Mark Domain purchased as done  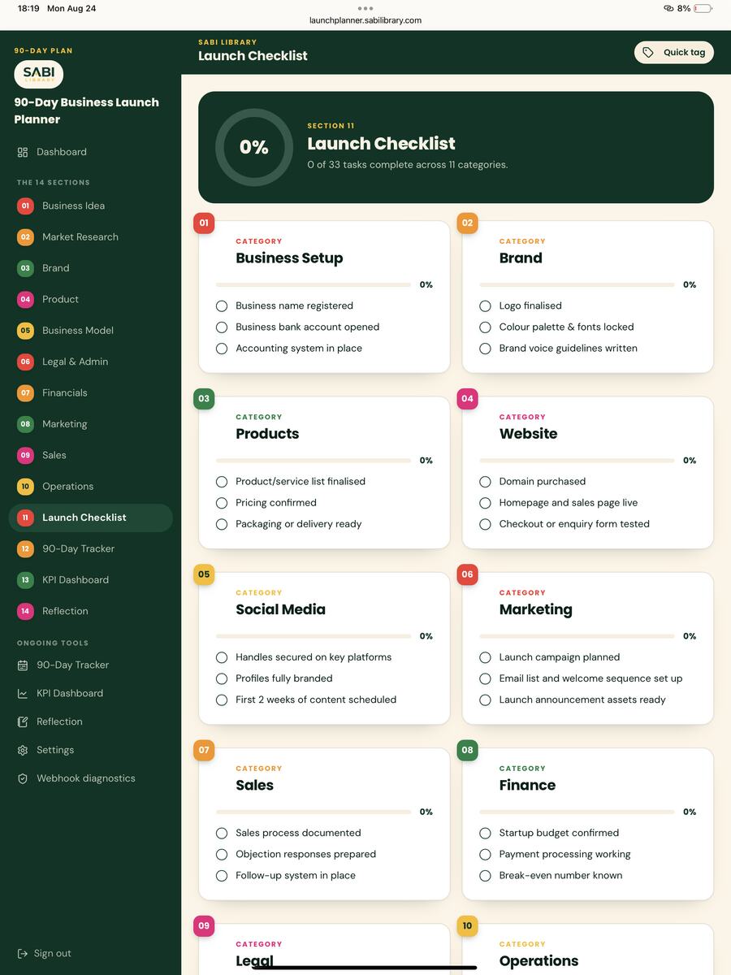[485, 482]
